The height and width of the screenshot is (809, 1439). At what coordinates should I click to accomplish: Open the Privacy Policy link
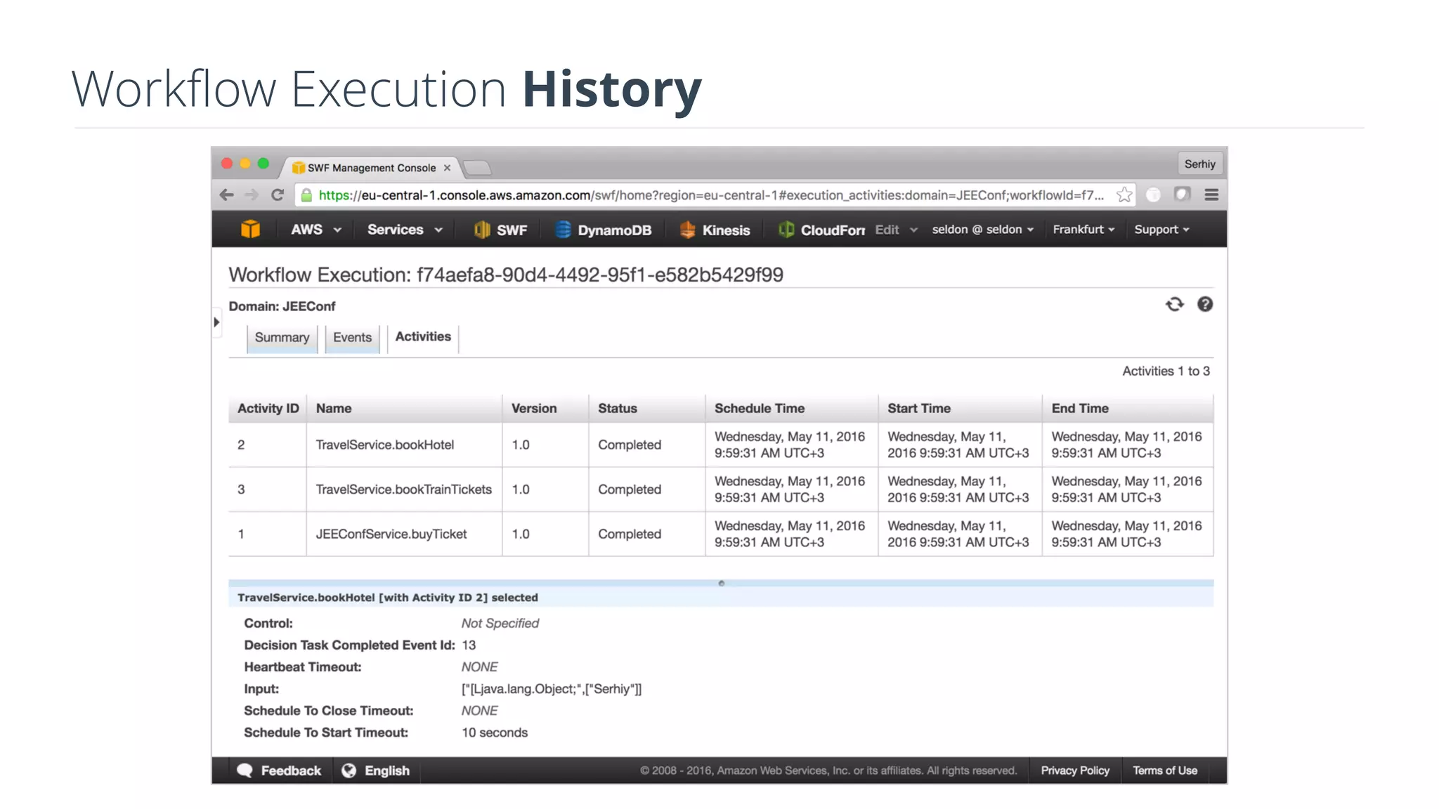(x=1075, y=770)
